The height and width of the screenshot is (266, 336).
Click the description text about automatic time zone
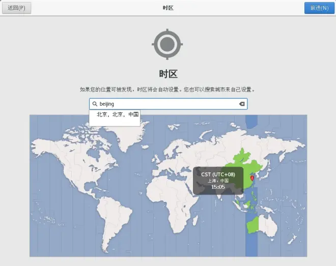tap(168, 90)
